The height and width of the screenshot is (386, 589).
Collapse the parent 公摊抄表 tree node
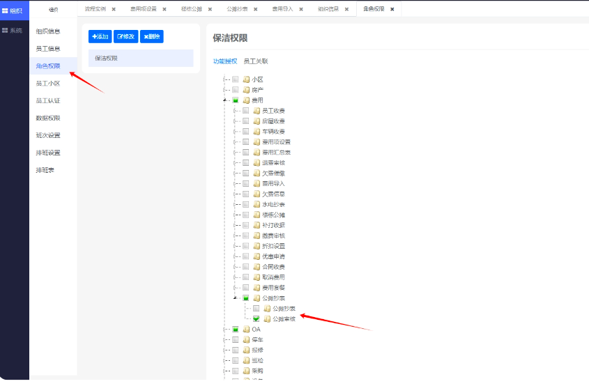(x=235, y=298)
